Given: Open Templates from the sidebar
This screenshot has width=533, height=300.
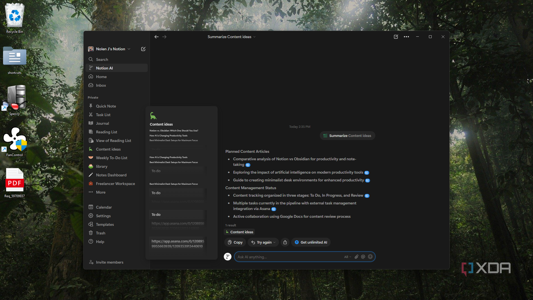Looking at the screenshot, I should tap(117, 225).
